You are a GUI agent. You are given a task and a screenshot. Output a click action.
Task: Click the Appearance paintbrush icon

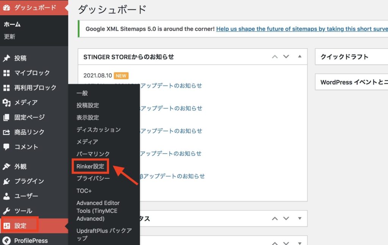coord(7,166)
